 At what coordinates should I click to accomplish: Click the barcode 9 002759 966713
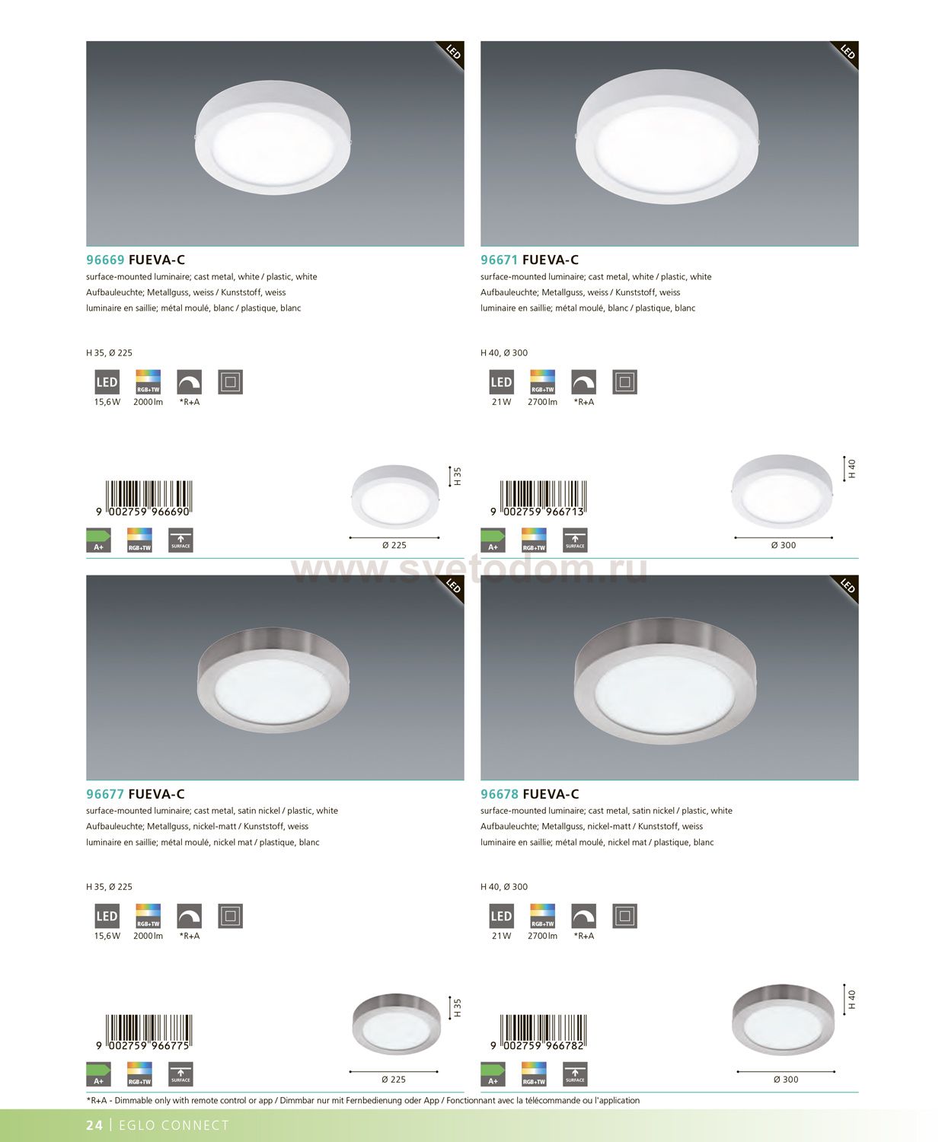tap(538, 499)
